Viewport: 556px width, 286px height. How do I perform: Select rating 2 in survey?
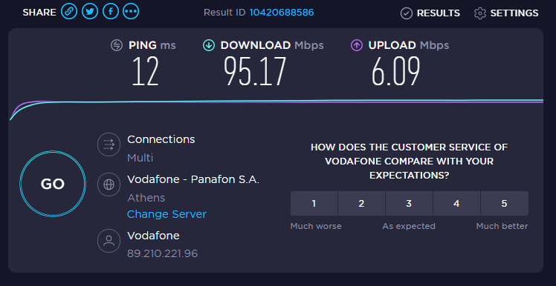point(361,204)
